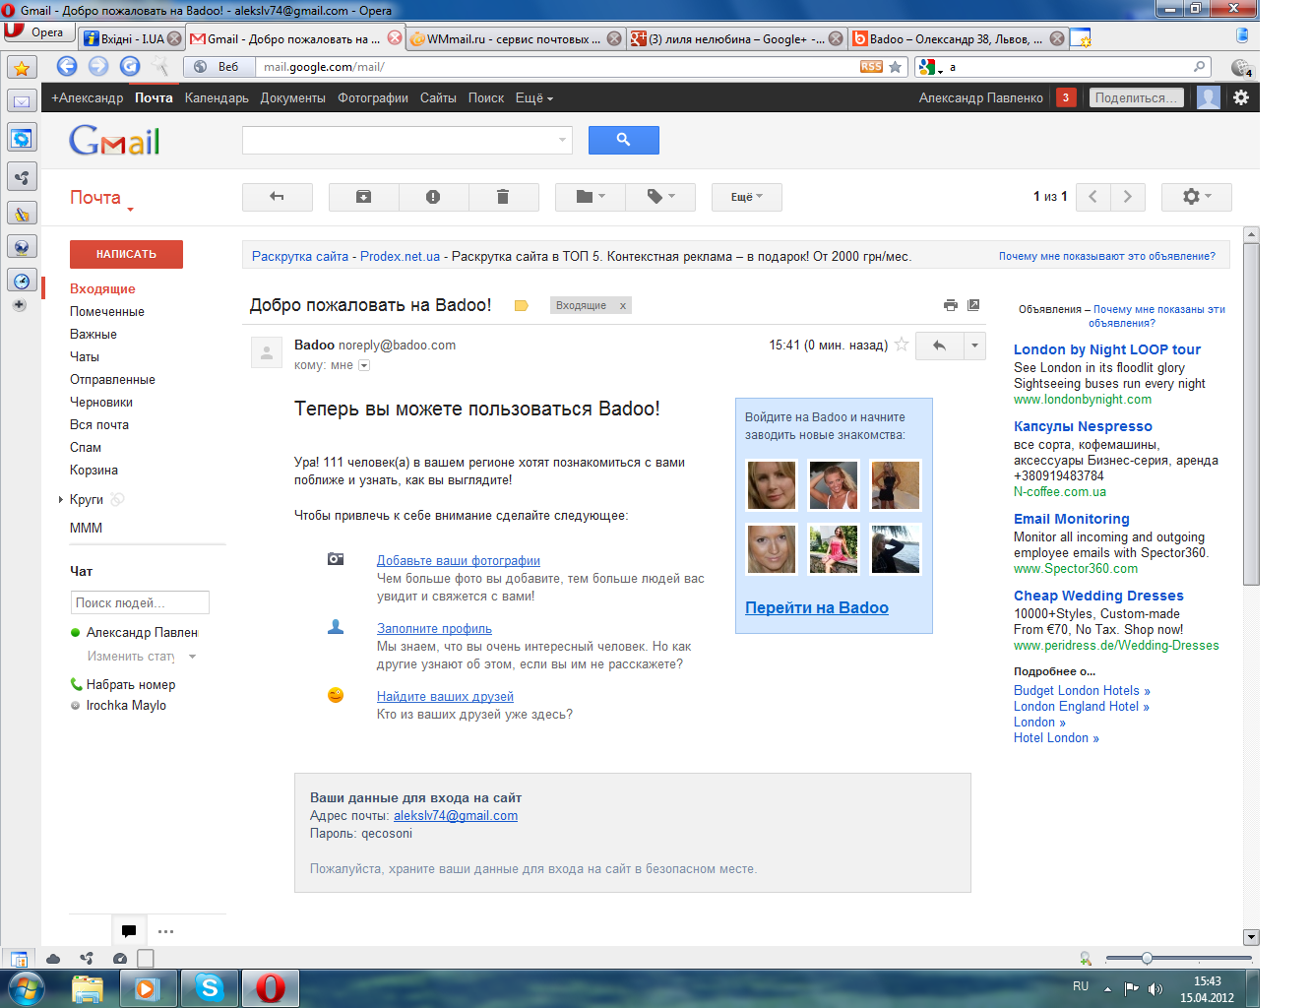Go to the newer conversation arrow

[1093, 197]
